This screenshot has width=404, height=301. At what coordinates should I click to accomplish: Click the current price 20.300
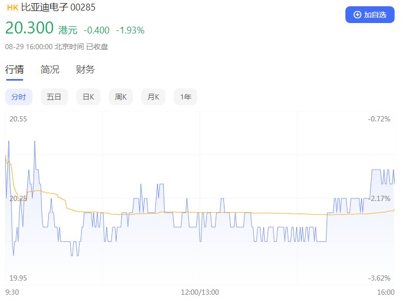click(x=29, y=28)
